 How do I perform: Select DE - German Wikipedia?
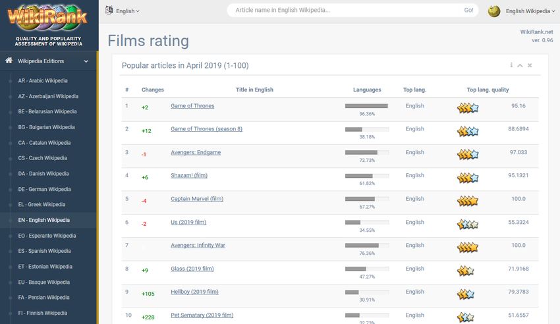45,189
